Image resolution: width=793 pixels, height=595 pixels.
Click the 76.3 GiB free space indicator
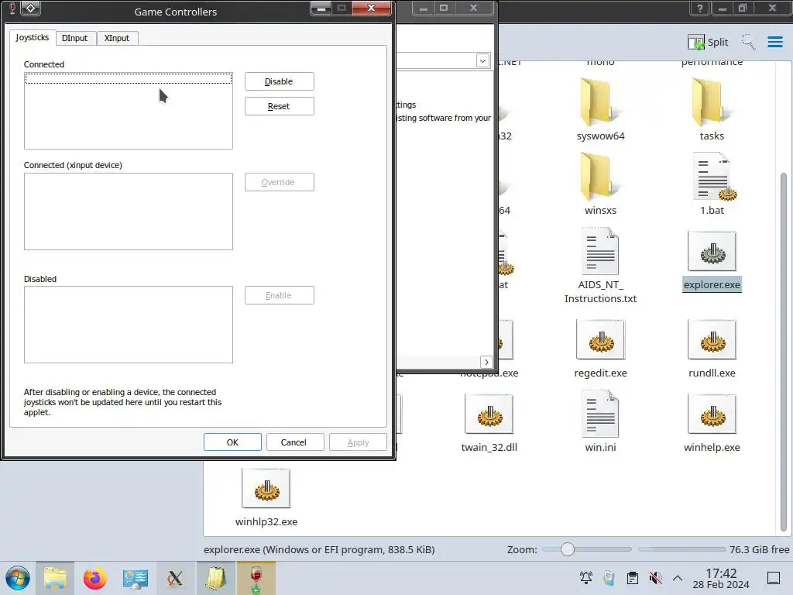pos(759,549)
